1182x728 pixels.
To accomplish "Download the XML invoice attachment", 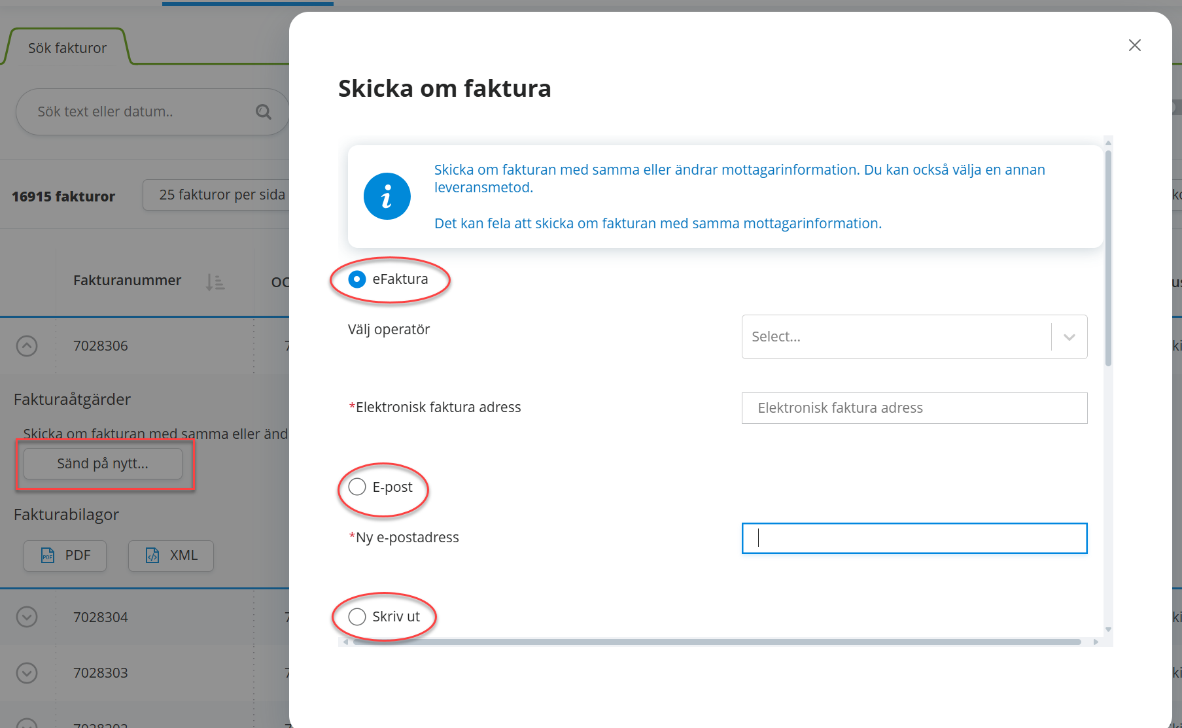I will (171, 555).
